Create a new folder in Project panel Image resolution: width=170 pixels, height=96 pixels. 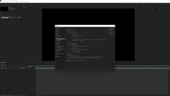click(x=2, y=62)
